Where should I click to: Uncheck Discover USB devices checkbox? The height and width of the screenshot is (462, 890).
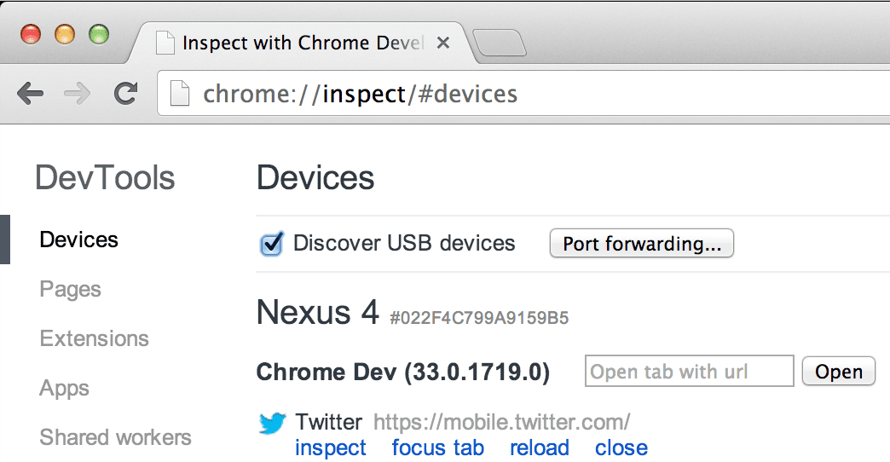(272, 245)
